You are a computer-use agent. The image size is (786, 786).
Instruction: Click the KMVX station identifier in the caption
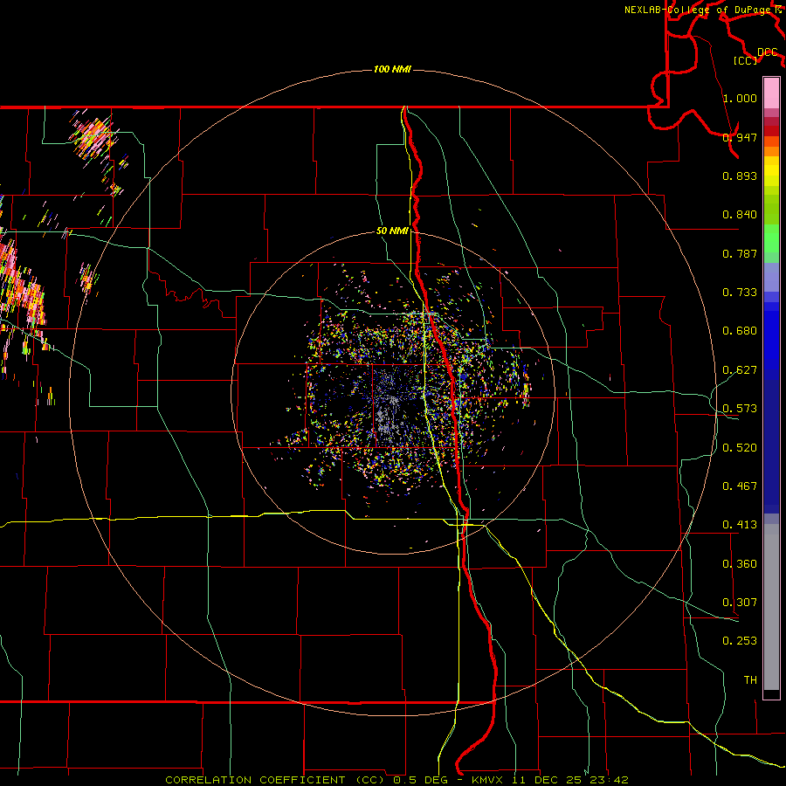click(x=489, y=780)
